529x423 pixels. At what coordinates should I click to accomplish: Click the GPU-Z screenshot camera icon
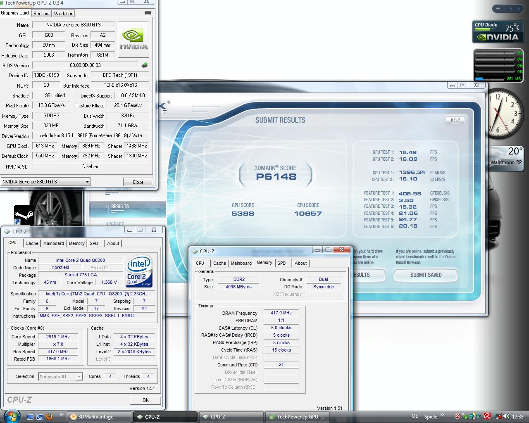[148, 13]
